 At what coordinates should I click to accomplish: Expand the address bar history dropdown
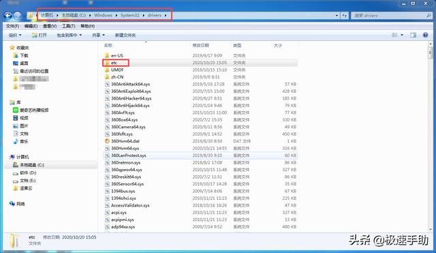tap(337, 16)
